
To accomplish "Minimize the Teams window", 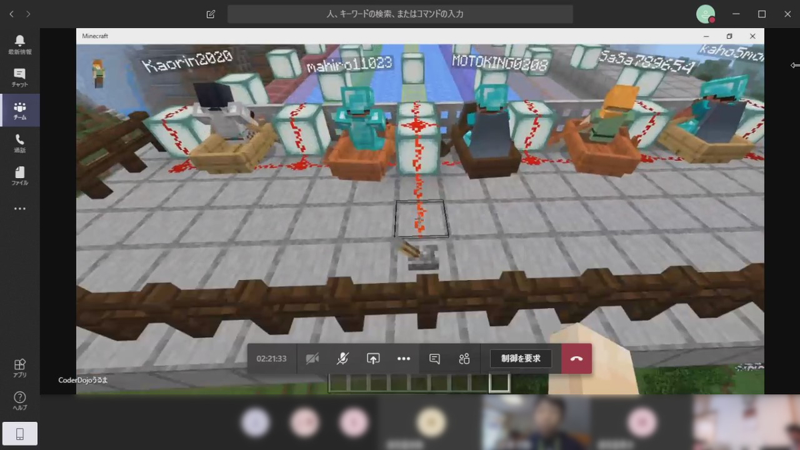I will click(736, 13).
